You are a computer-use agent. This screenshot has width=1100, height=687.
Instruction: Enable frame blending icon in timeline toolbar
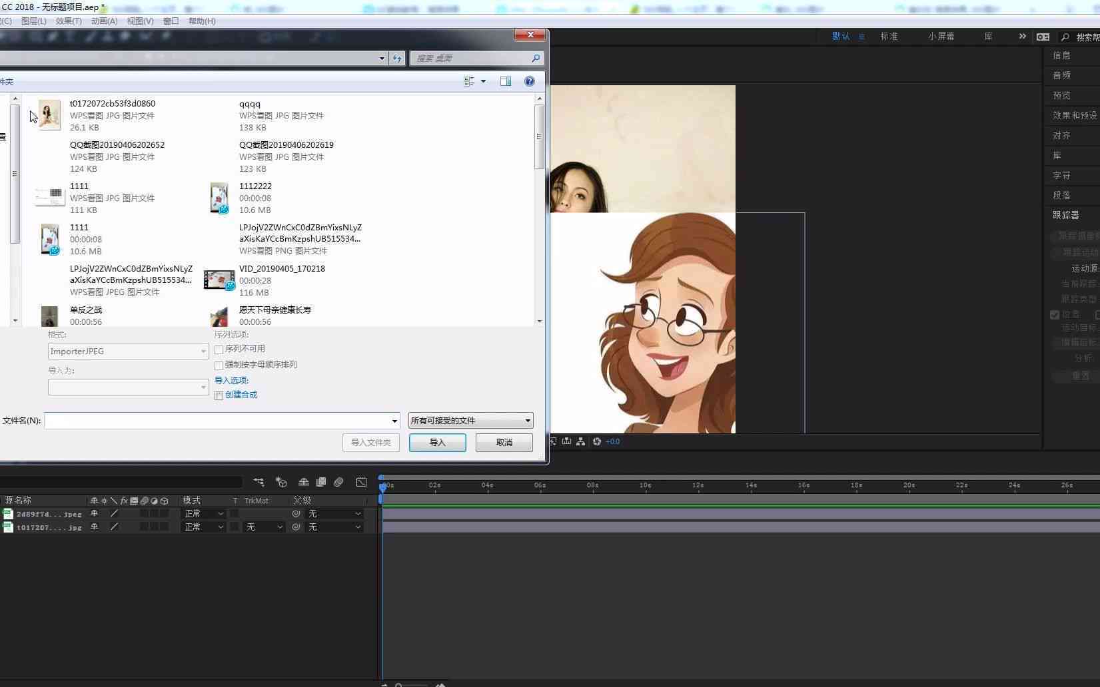pyautogui.click(x=321, y=482)
